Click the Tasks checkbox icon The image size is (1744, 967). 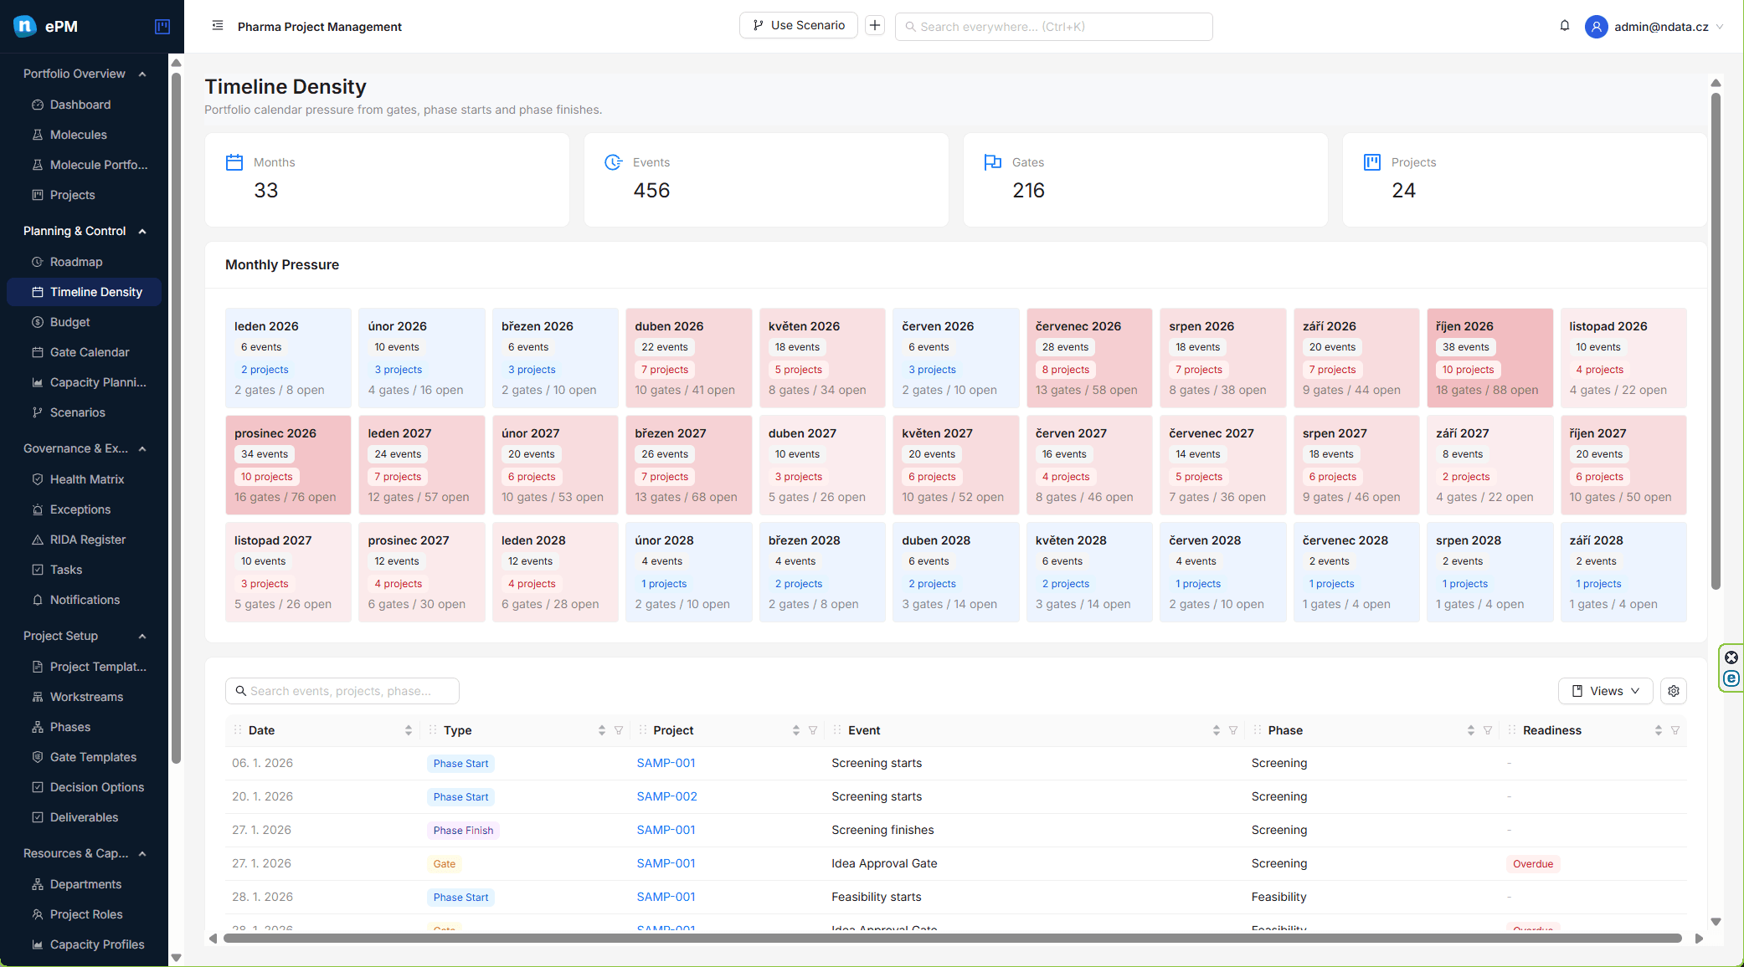(38, 570)
